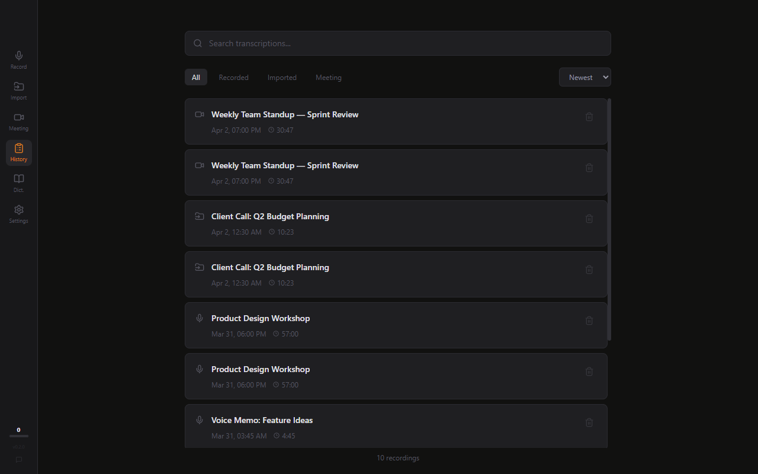The width and height of the screenshot is (758, 474).
Task: Open the Settings gear icon
Action: (x=19, y=214)
